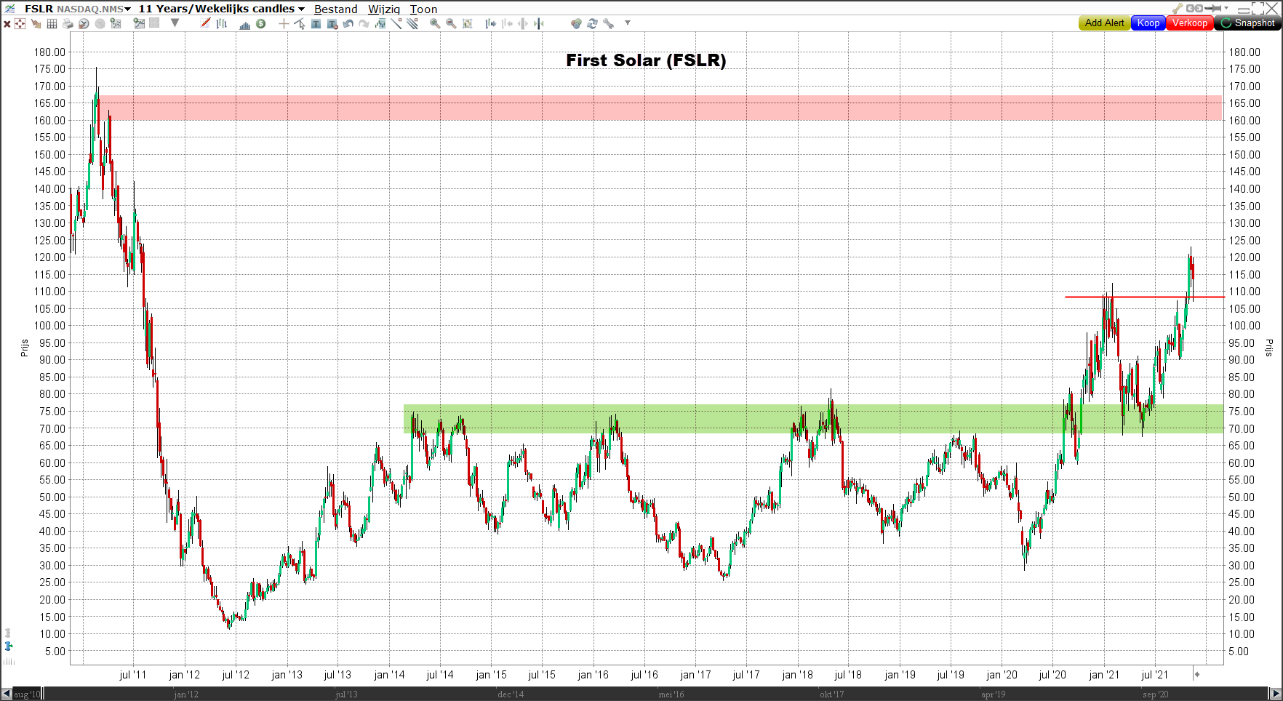Open 11 Years/Wekelijks candles period dropdown
The width and height of the screenshot is (1283, 701).
[x=221, y=9]
